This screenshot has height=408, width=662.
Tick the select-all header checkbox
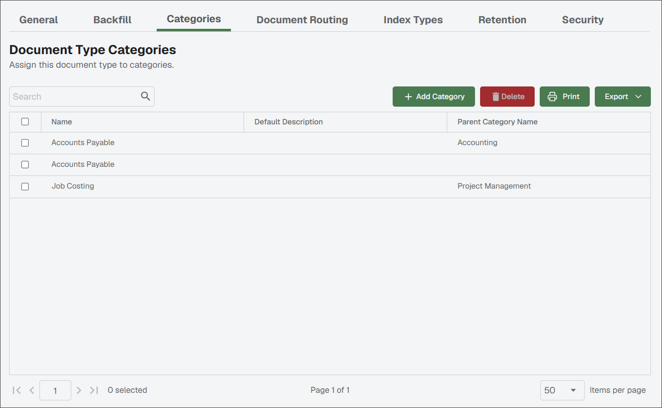pyautogui.click(x=25, y=121)
